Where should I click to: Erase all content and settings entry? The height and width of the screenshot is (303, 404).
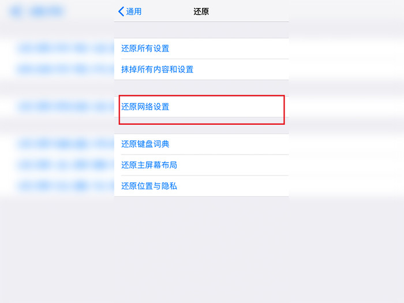point(201,69)
